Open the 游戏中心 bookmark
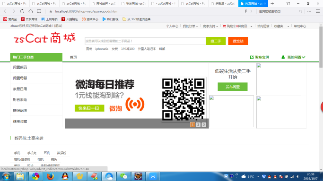This screenshot has width=323, height=181. pos(90,19)
